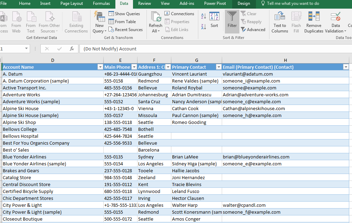Switch to the View tab
352x223 pixels.
[165, 3]
